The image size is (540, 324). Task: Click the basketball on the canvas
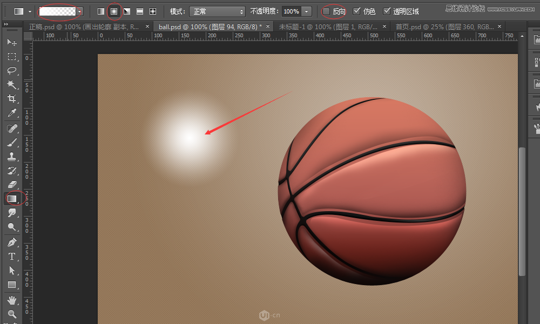click(372, 191)
